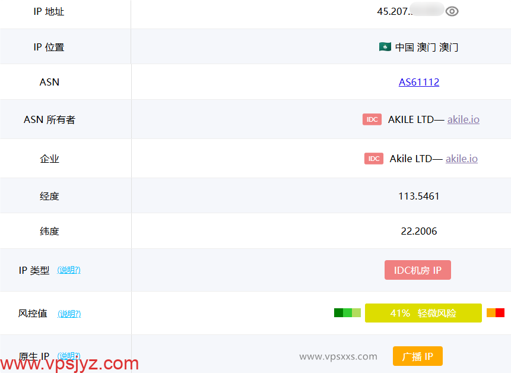Click the 41% 轻微风险 risk bar

pyautogui.click(x=423, y=312)
